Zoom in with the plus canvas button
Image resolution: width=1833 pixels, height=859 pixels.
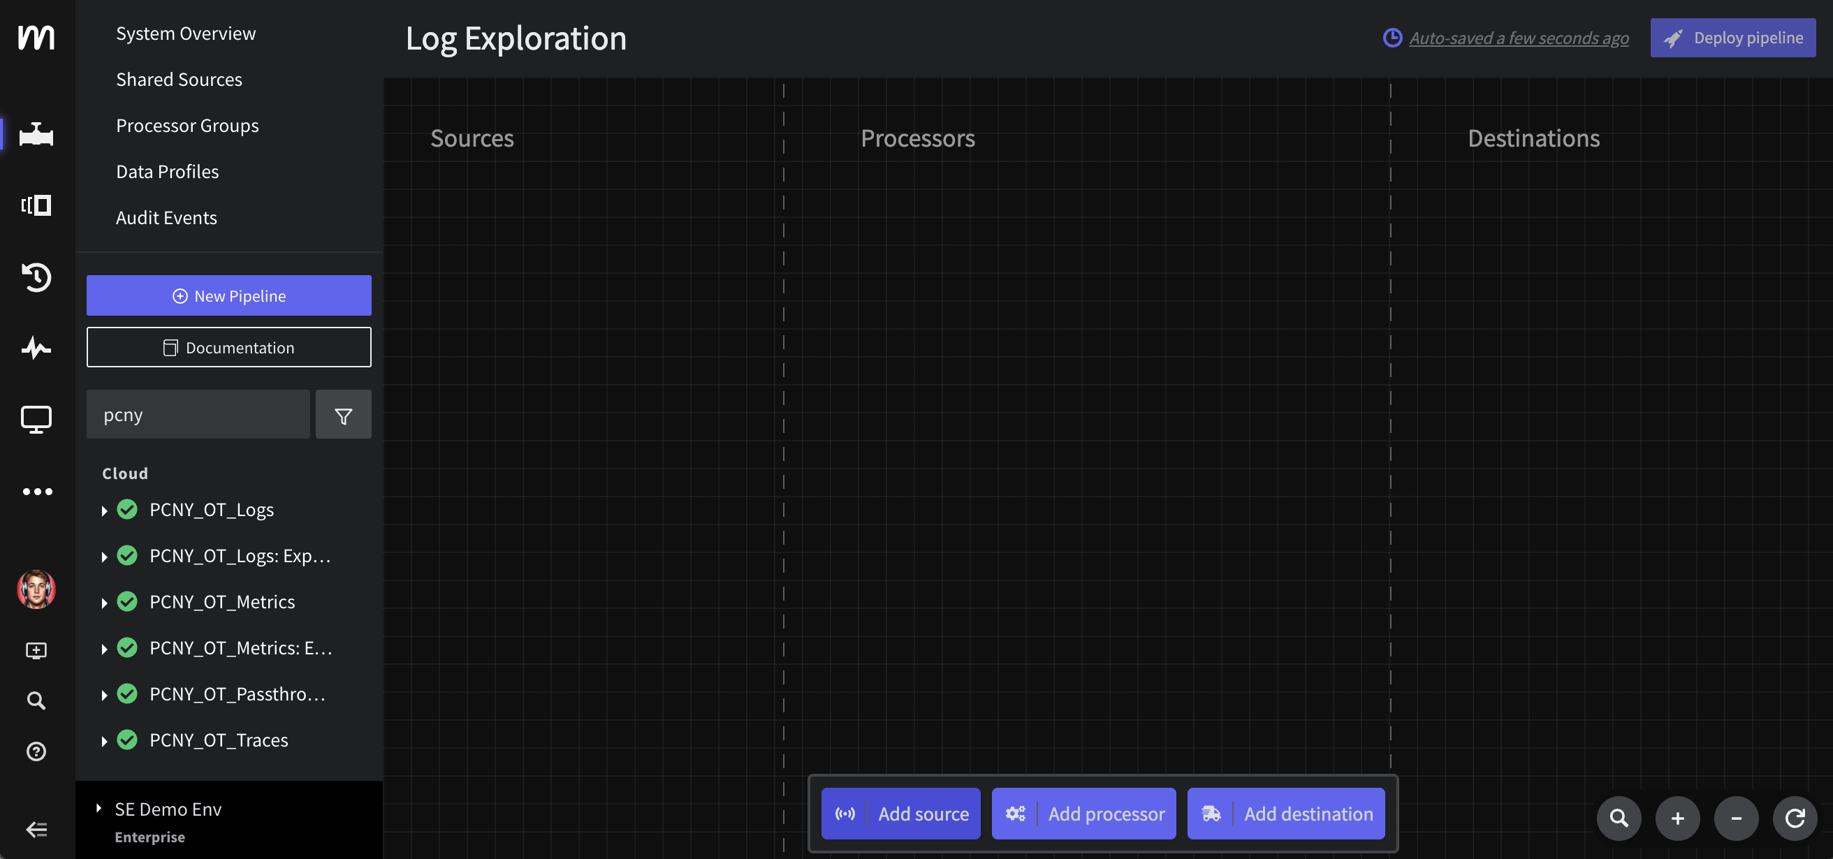tap(1677, 818)
